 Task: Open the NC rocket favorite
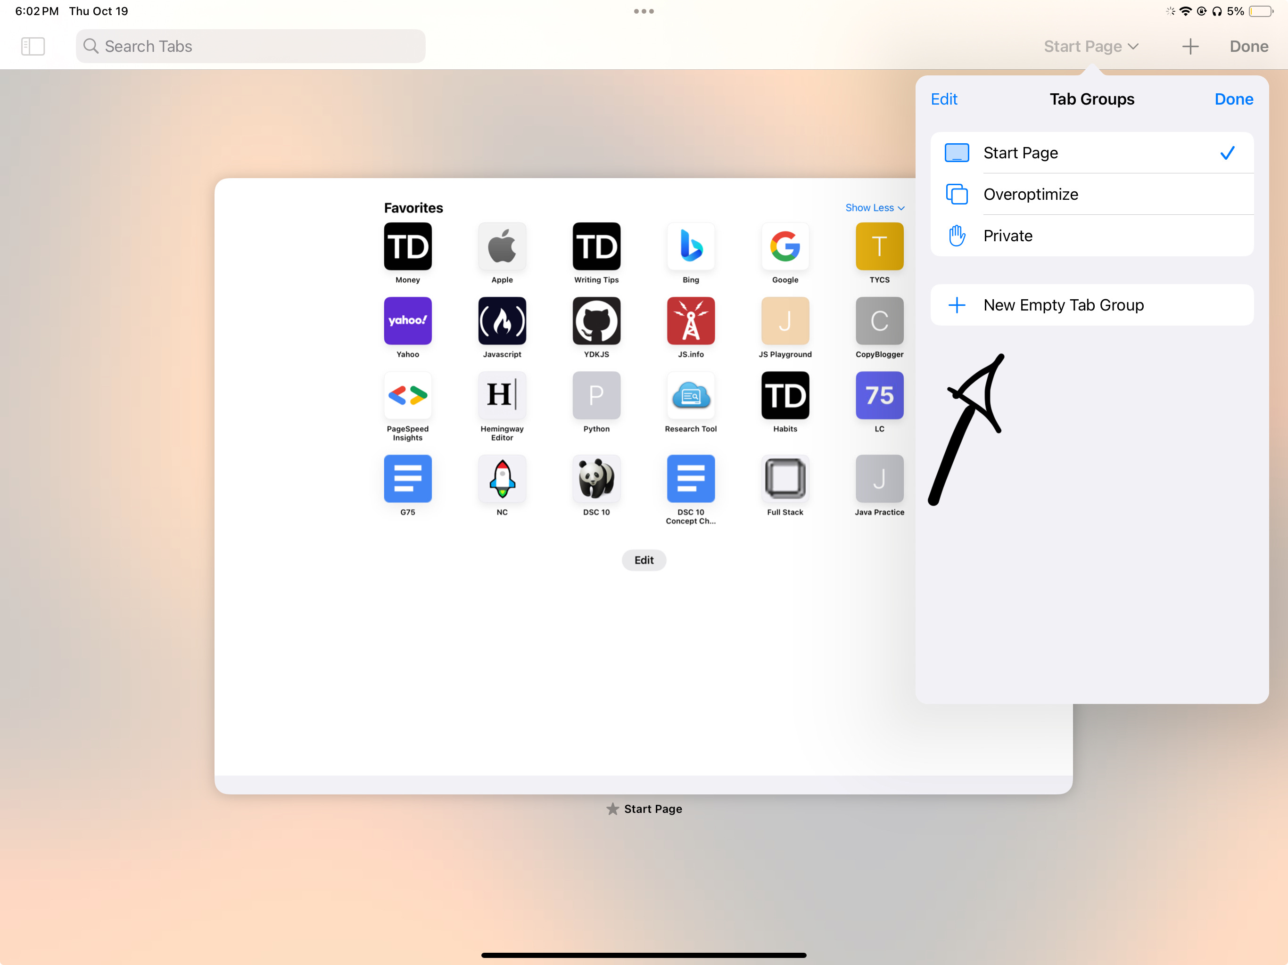[x=502, y=478]
